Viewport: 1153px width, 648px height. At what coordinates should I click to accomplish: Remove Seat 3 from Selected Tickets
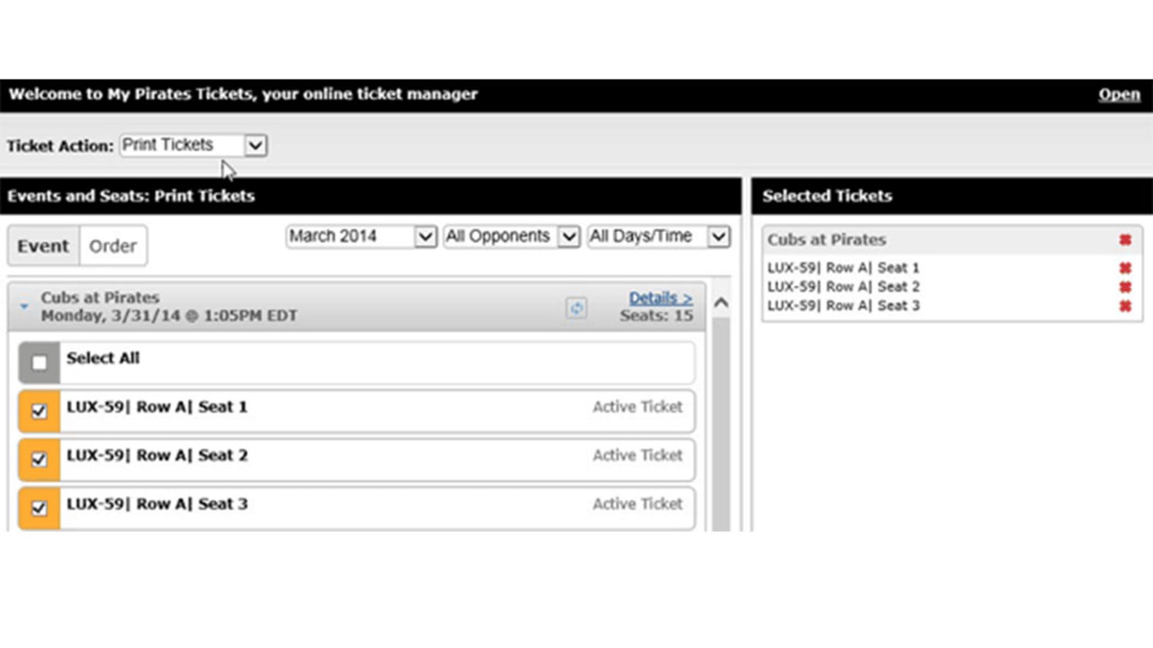pos(1125,306)
